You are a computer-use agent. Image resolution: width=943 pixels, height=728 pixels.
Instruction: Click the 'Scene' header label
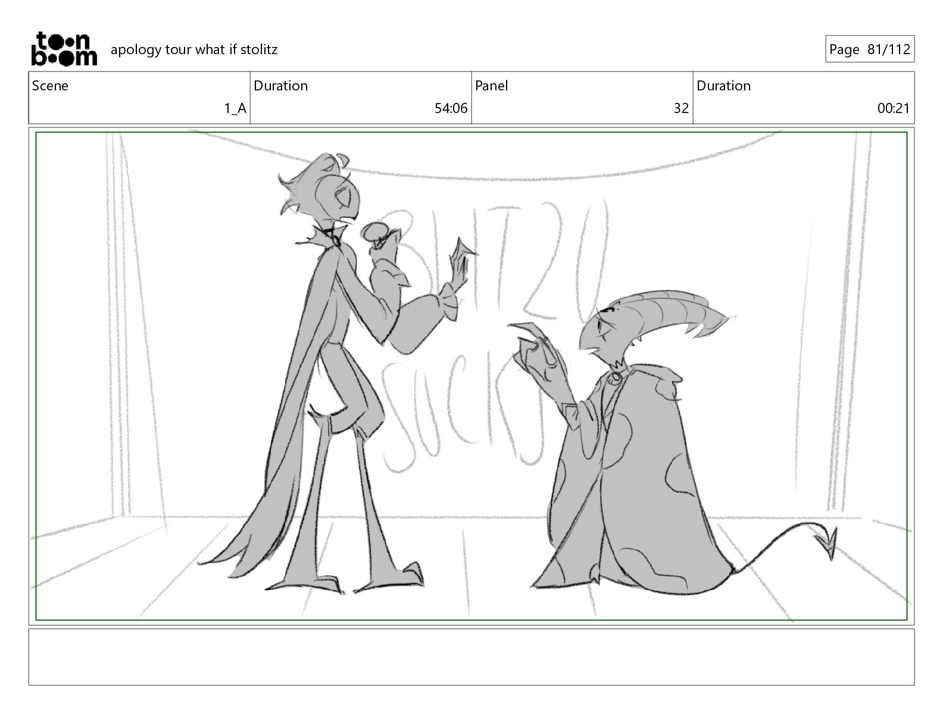50,86
